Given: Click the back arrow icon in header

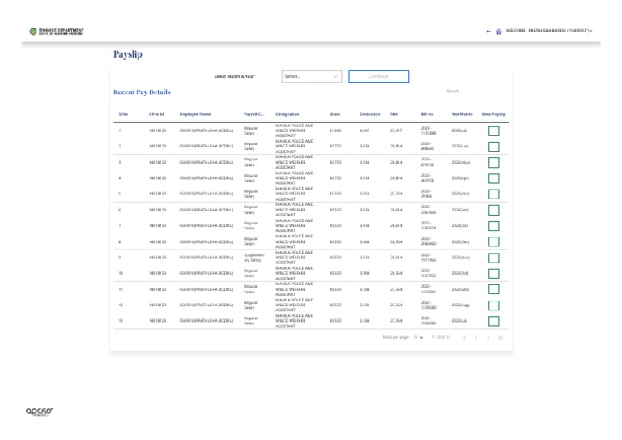Looking at the screenshot, I should tap(488, 31).
